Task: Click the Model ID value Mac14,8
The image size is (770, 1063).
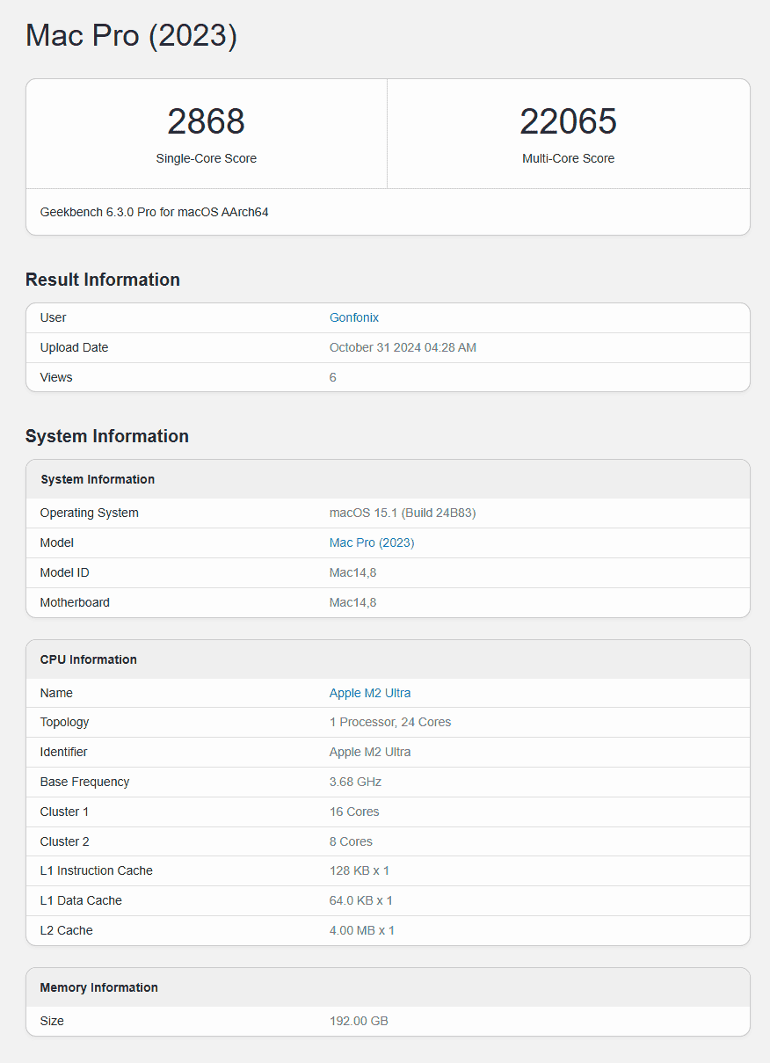Action: (x=352, y=572)
